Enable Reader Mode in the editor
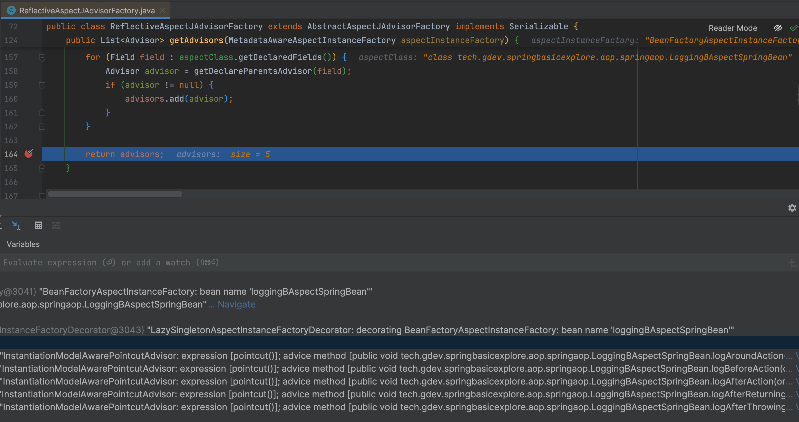This screenshot has width=799, height=422. [733, 28]
